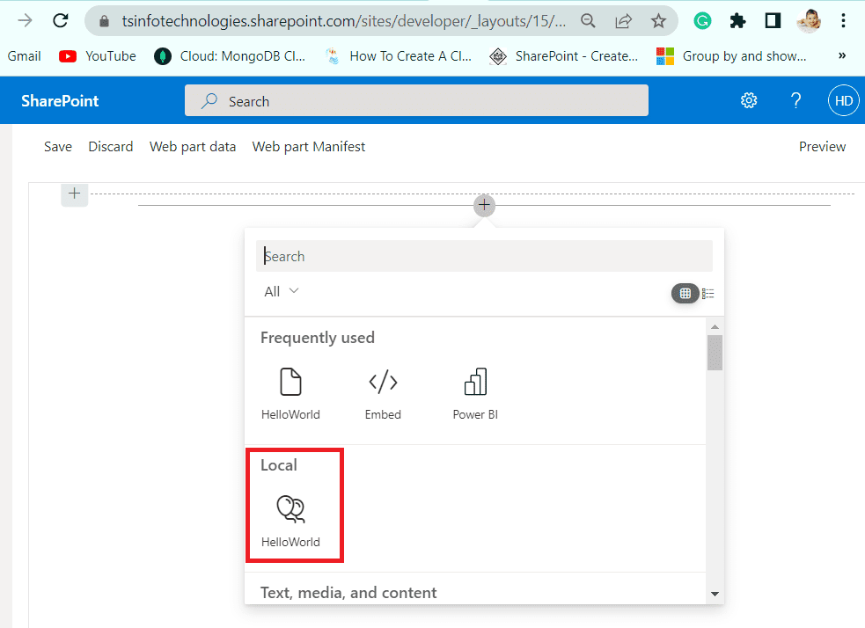Click the browser reload icon
Viewport: 865px width, 628px height.
pyautogui.click(x=60, y=21)
